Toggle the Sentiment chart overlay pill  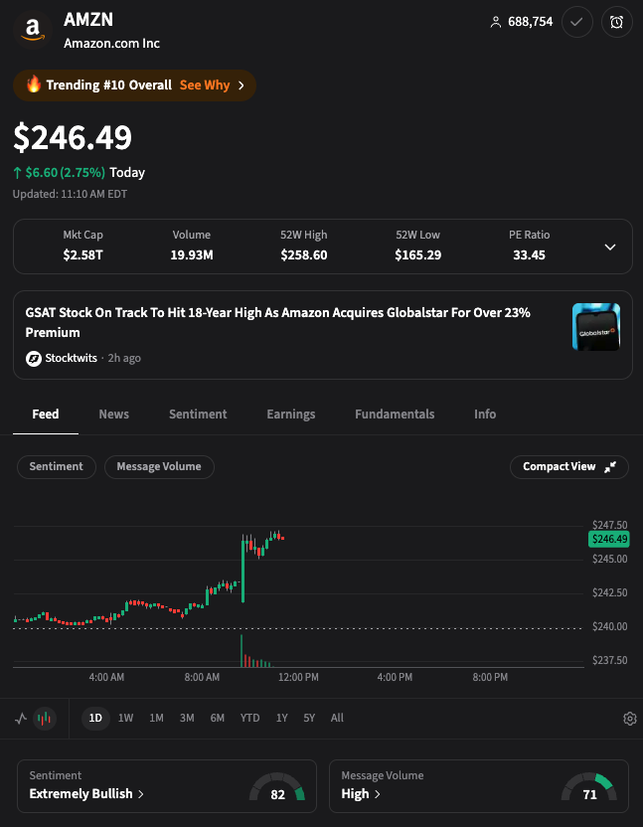[57, 467]
